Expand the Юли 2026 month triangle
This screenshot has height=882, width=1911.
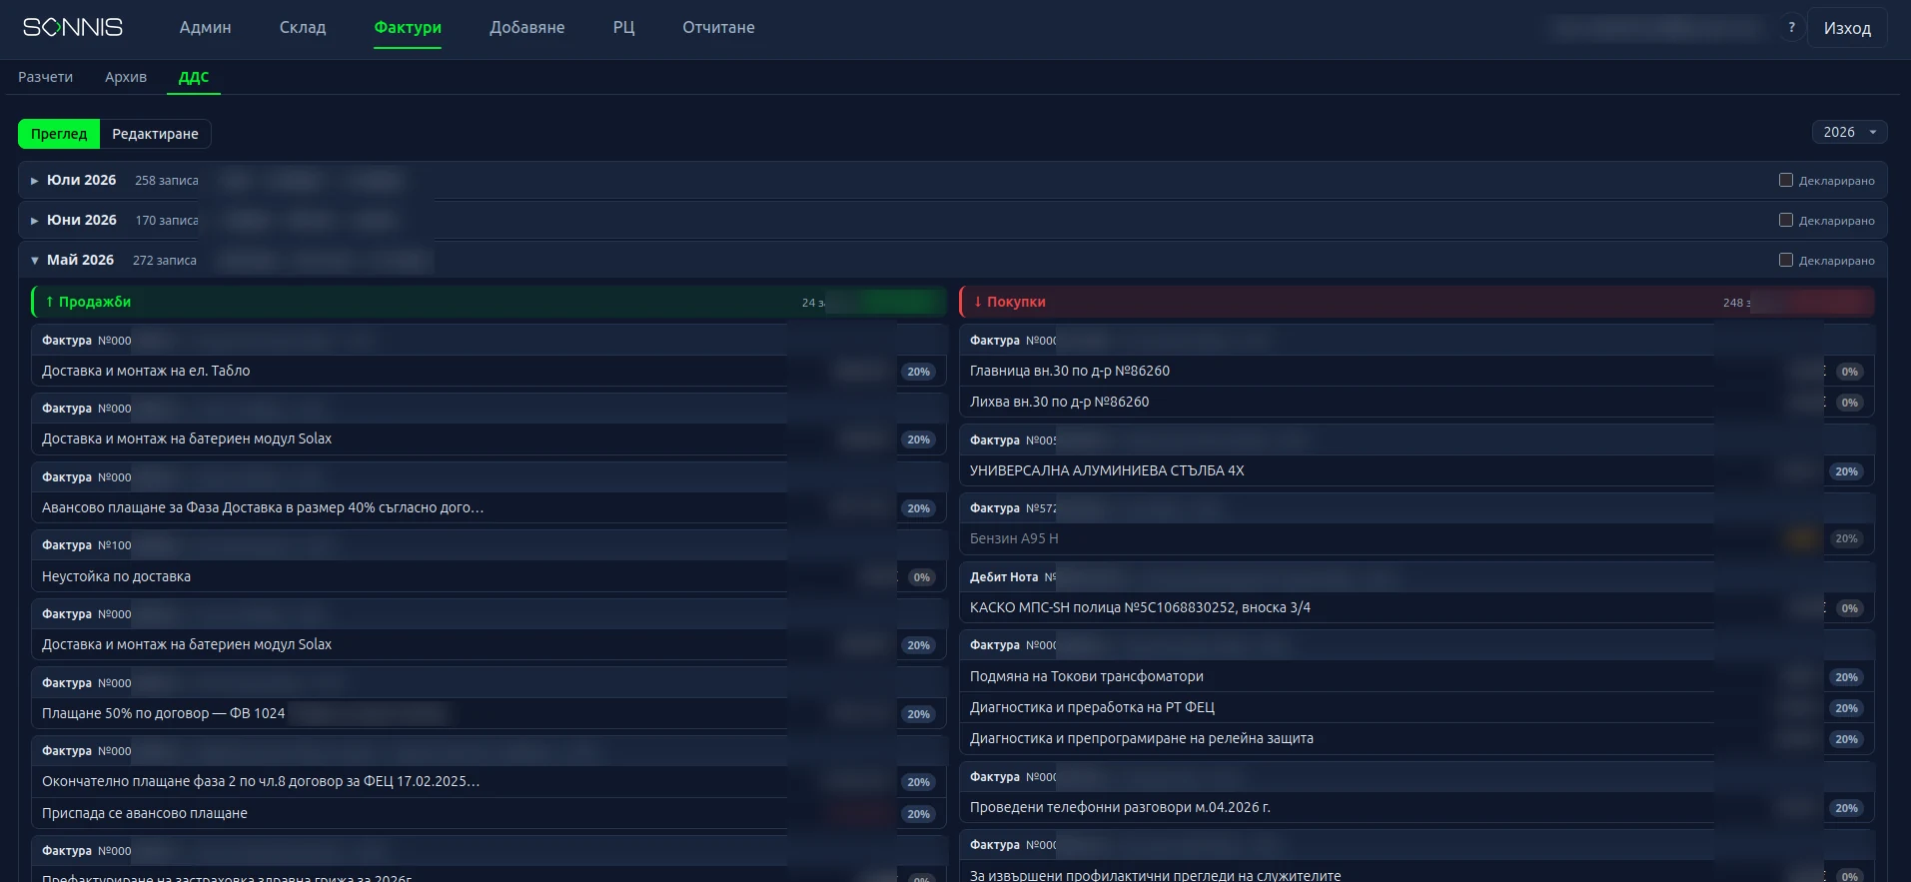point(34,181)
